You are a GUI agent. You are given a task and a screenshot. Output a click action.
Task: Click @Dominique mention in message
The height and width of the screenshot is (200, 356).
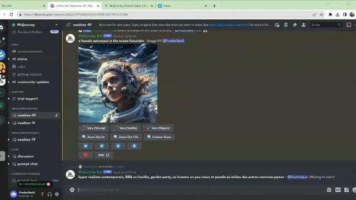[x=297, y=177]
